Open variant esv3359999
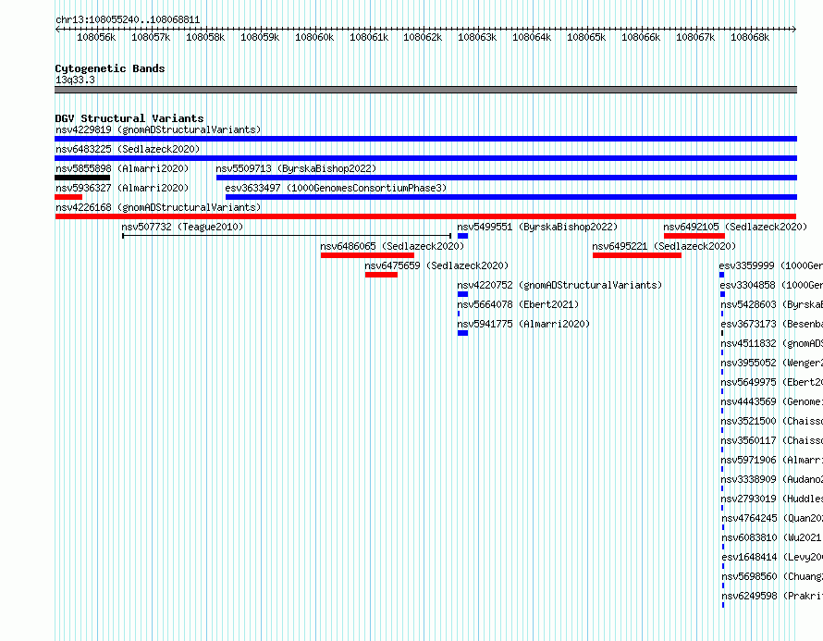Screen dimensions: 823x641 point(770,265)
